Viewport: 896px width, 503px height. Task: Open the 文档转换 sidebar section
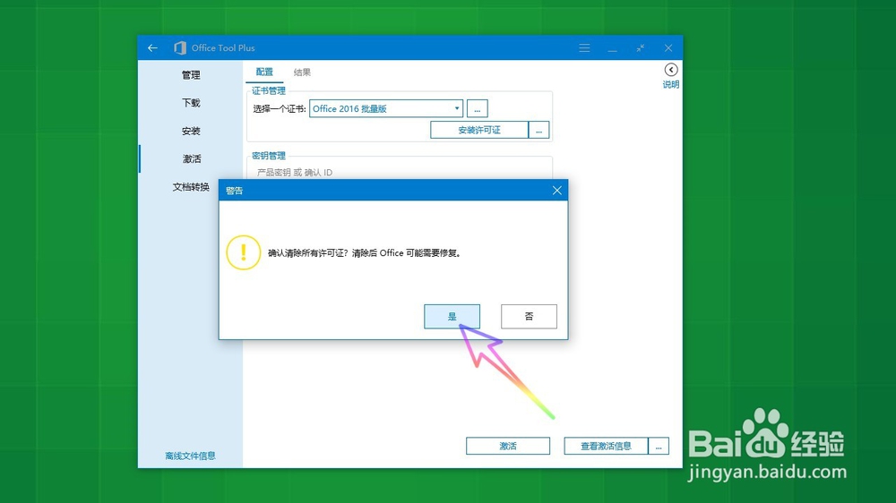point(191,187)
